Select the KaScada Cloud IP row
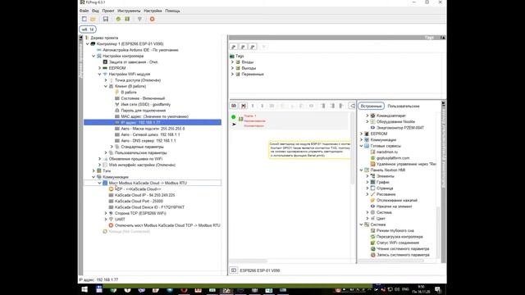Image resolution: width=525 pixels, height=295 pixels. pos(144,195)
